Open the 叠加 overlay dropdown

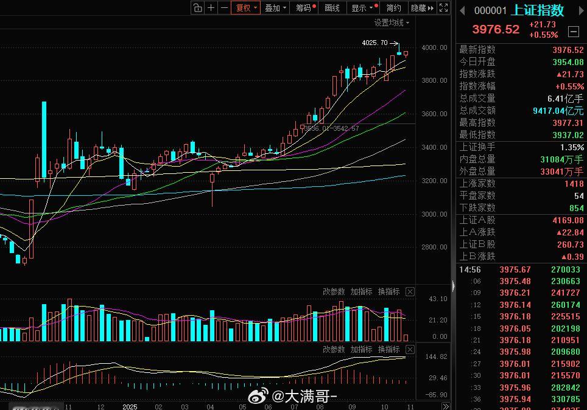(274, 8)
